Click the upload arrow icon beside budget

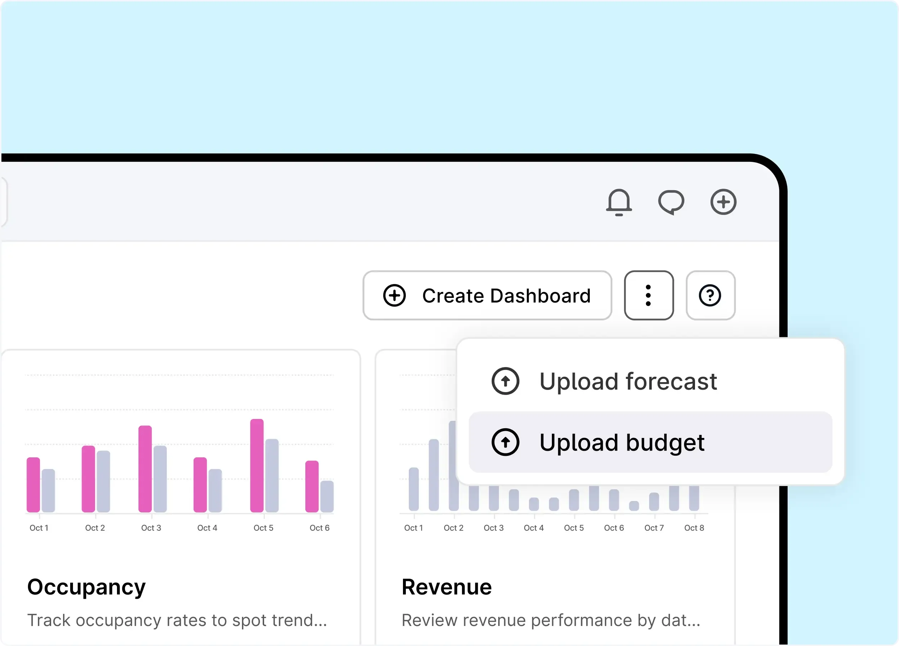tap(505, 442)
